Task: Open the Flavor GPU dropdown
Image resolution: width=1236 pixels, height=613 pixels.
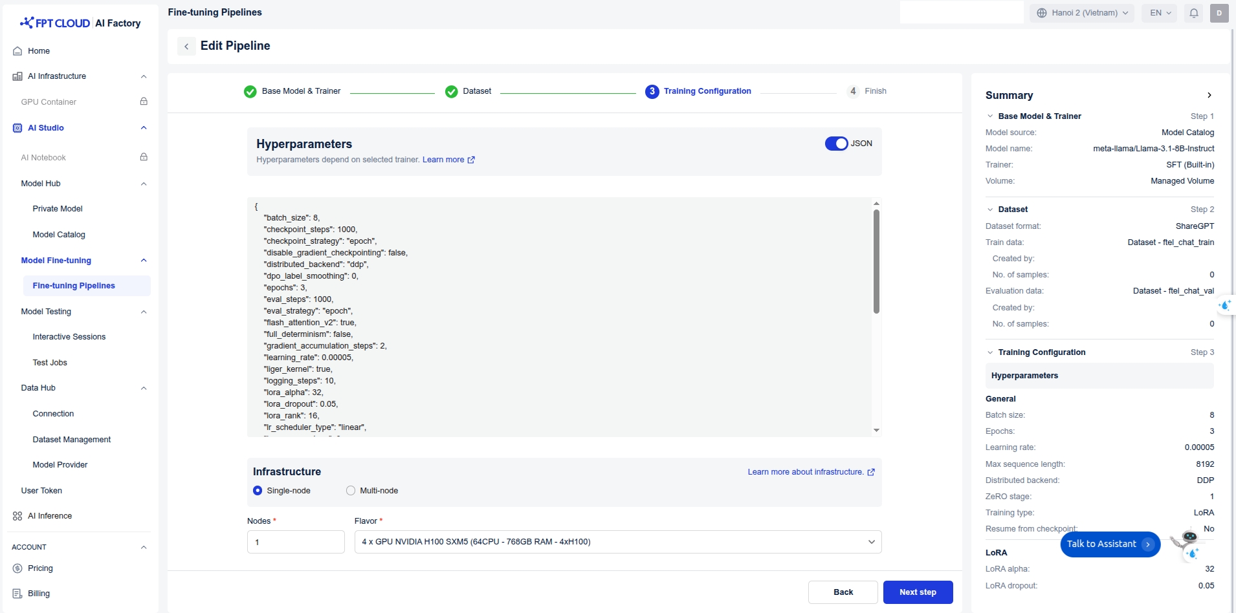Action: [x=617, y=542]
